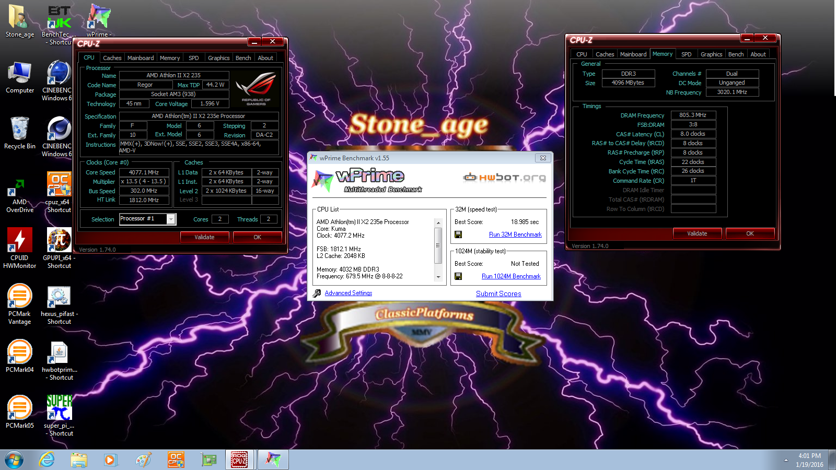Viewport: 836px width, 470px height.
Task: Run 1024M Benchmark link
Action: coord(511,276)
